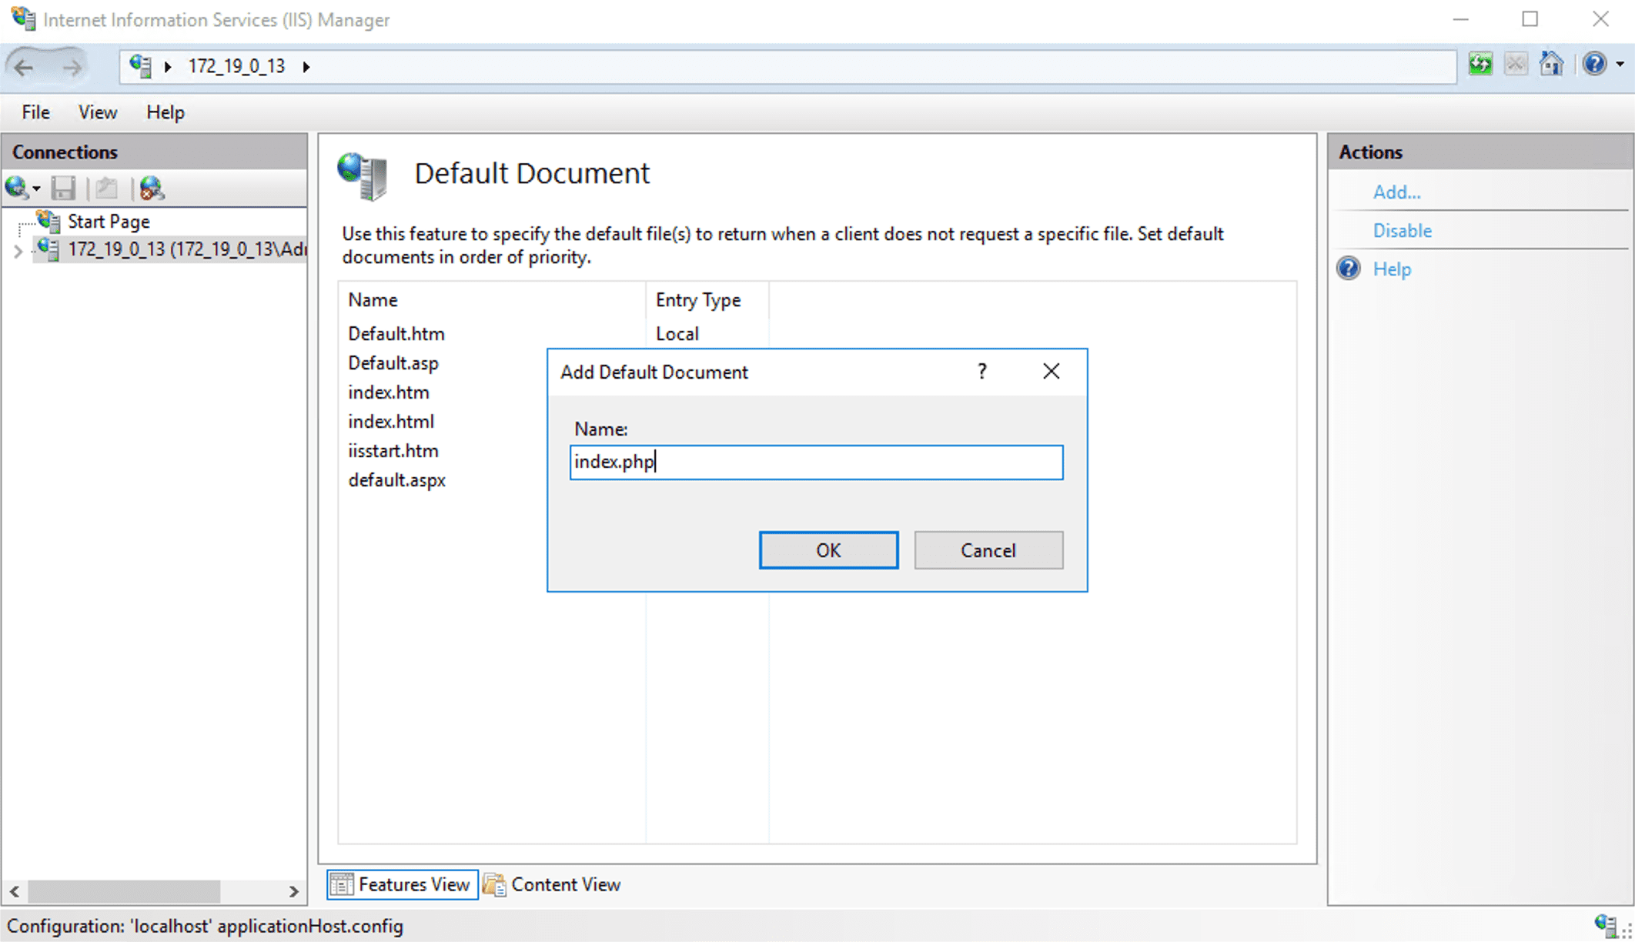Sort by the Name column header
This screenshot has height=942, width=1635.
point(493,300)
